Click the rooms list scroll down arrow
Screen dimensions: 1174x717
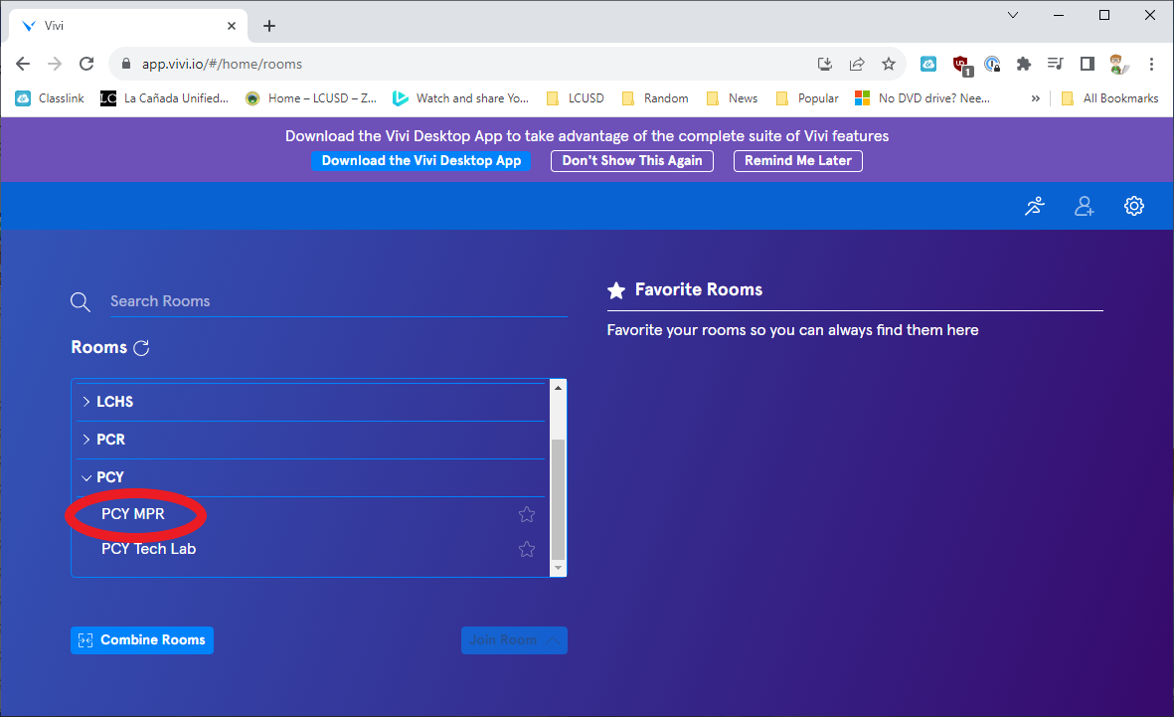pos(558,569)
